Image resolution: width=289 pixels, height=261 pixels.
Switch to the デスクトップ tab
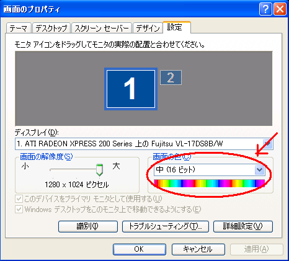pyautogui.click(x=51, y=28)
